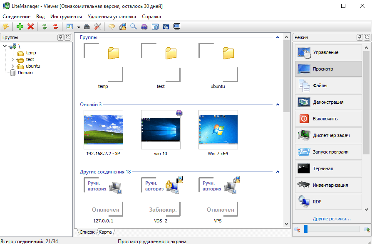This screenshot has height=244, width=372.
Task: Select the Файлы mode
Action: 329,85
